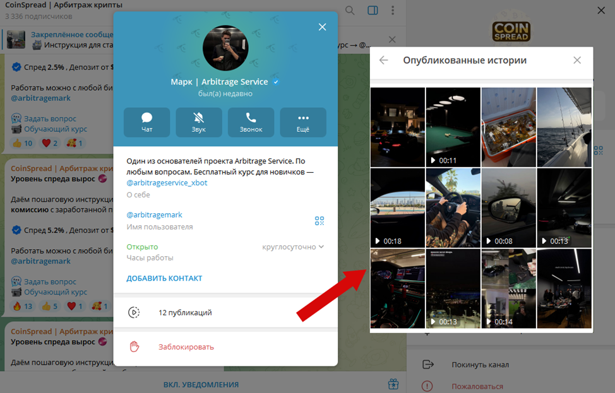Click the first Задать вопрос link
The image size is (615, 393).
pyautogui.click(x=51, y=119)
